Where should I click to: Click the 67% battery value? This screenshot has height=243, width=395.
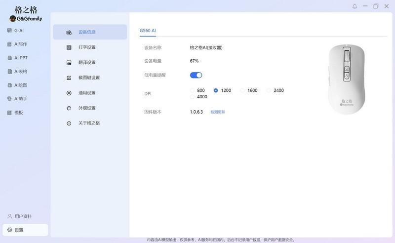[x=194, y=61]
